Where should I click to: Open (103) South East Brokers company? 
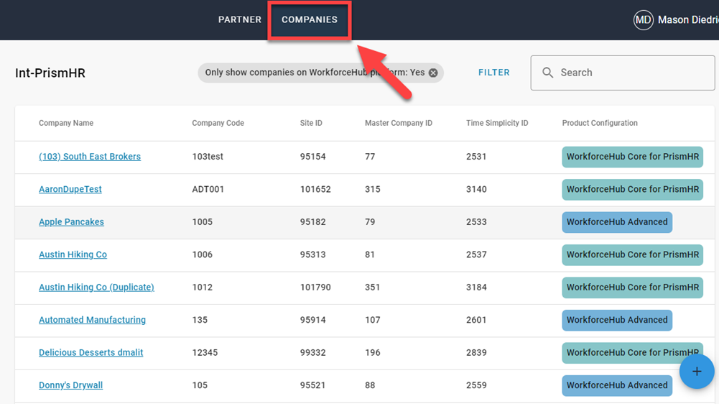click(90, 157)
